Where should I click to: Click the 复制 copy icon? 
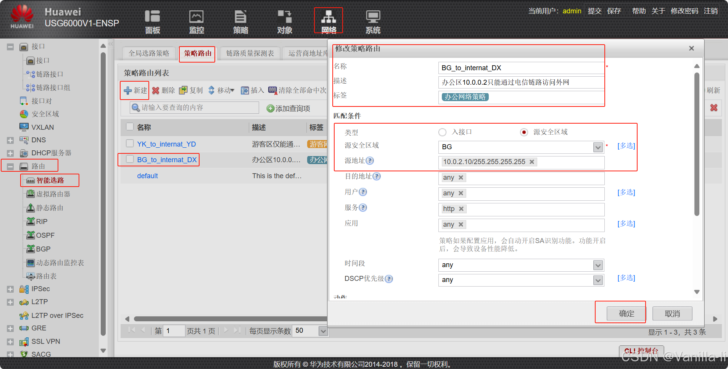tap(184, 90)
